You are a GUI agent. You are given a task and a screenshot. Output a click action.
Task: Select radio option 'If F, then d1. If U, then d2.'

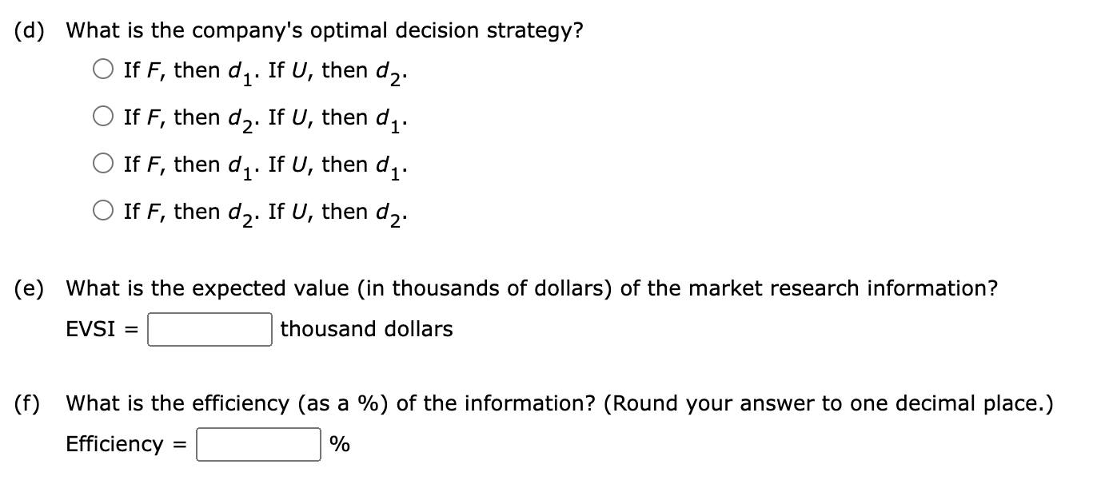[x=102, y=69]
